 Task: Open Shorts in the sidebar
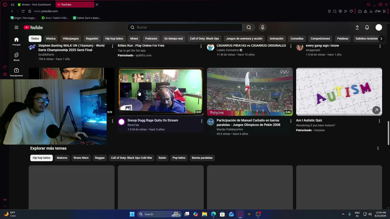click(16, 57)
